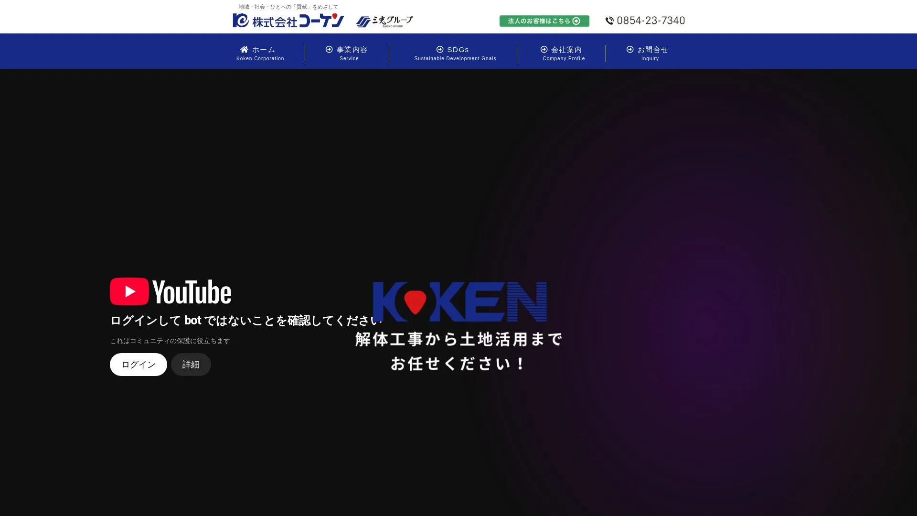The height and width of the screenshot is (516, 917).
Task: Click the arrow icon beside 会社案内
Action: click(544, 49)
